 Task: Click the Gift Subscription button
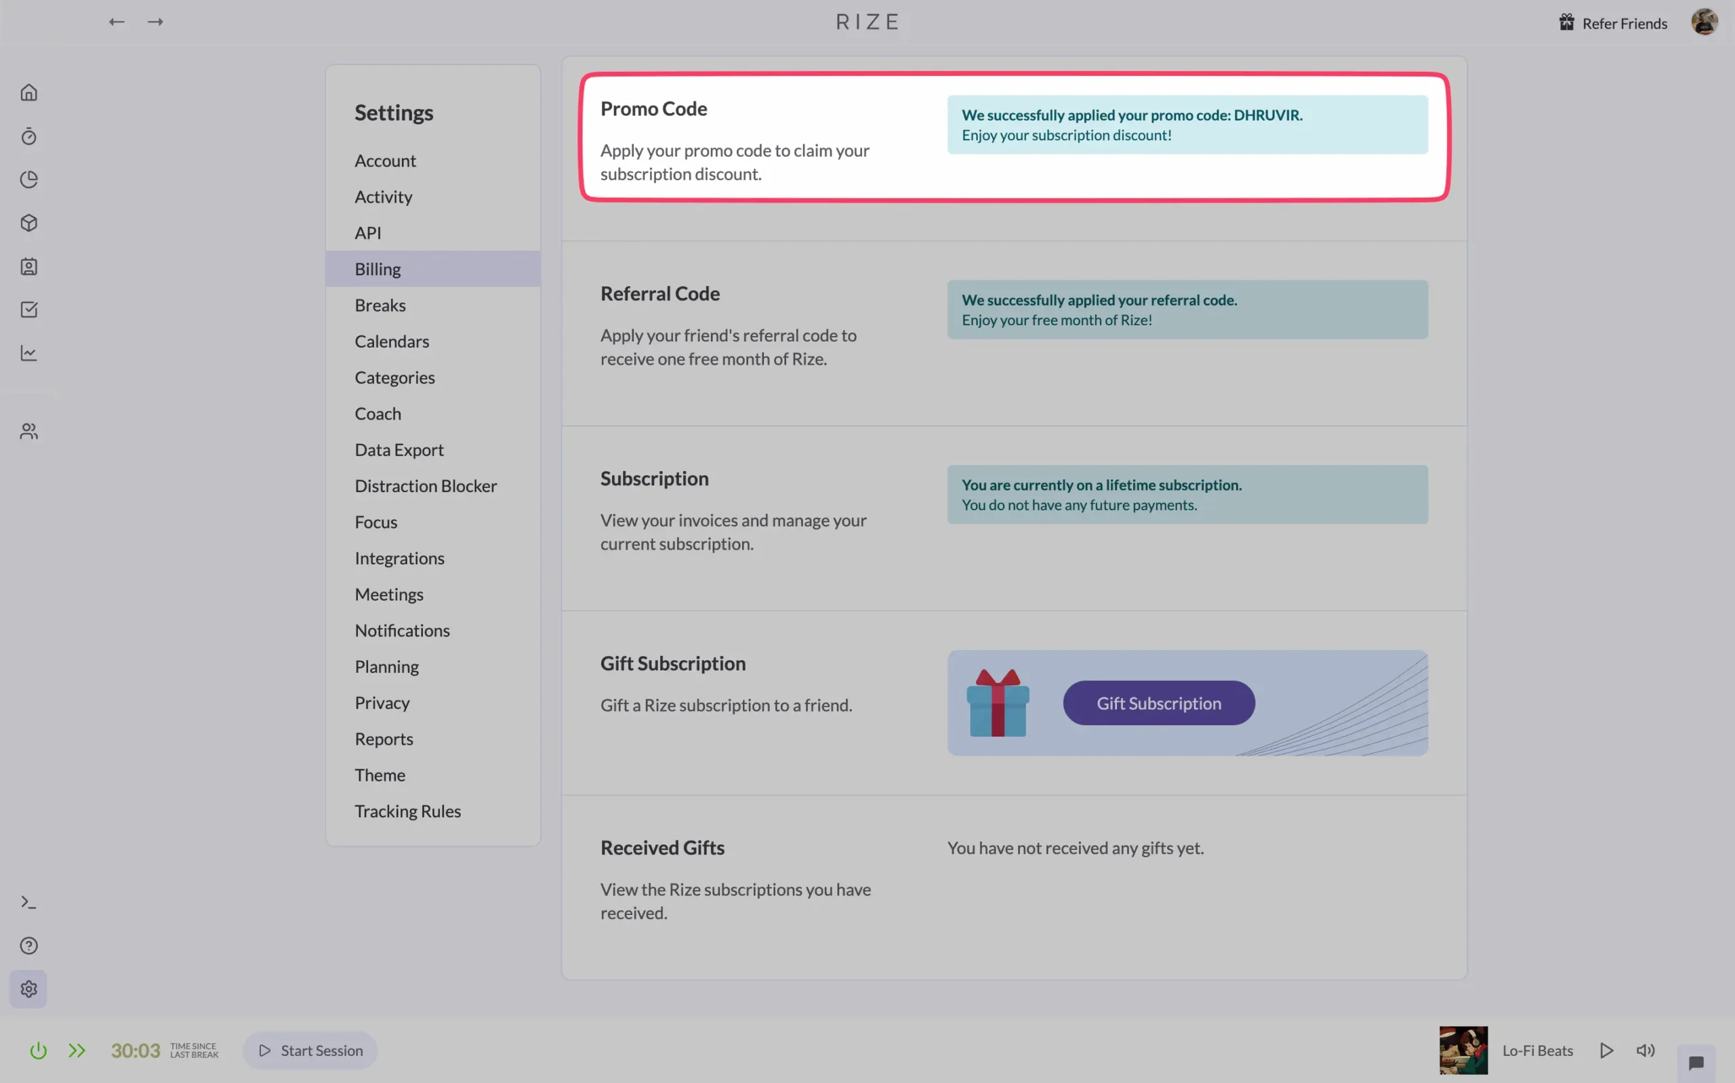click(x=1158, y=703)
